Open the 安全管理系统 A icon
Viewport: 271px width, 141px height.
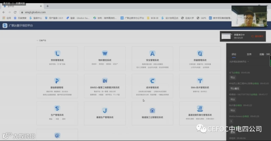[152, 53]
